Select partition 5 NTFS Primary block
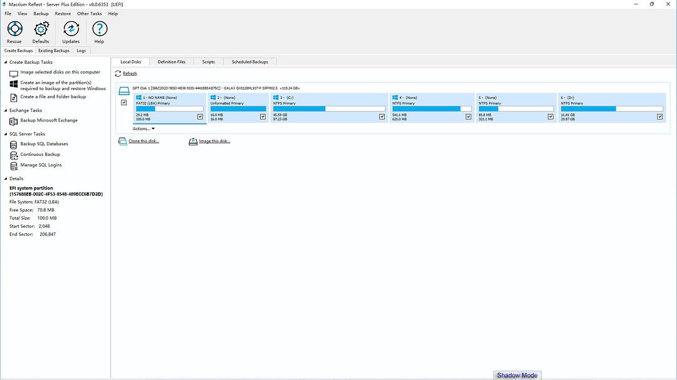The height and width of the screenshot is (380, 677). click(x=516, y=108)
